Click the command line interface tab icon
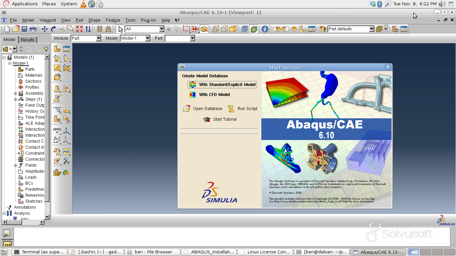This screenshot has width=456, height=256. (7, 245)
